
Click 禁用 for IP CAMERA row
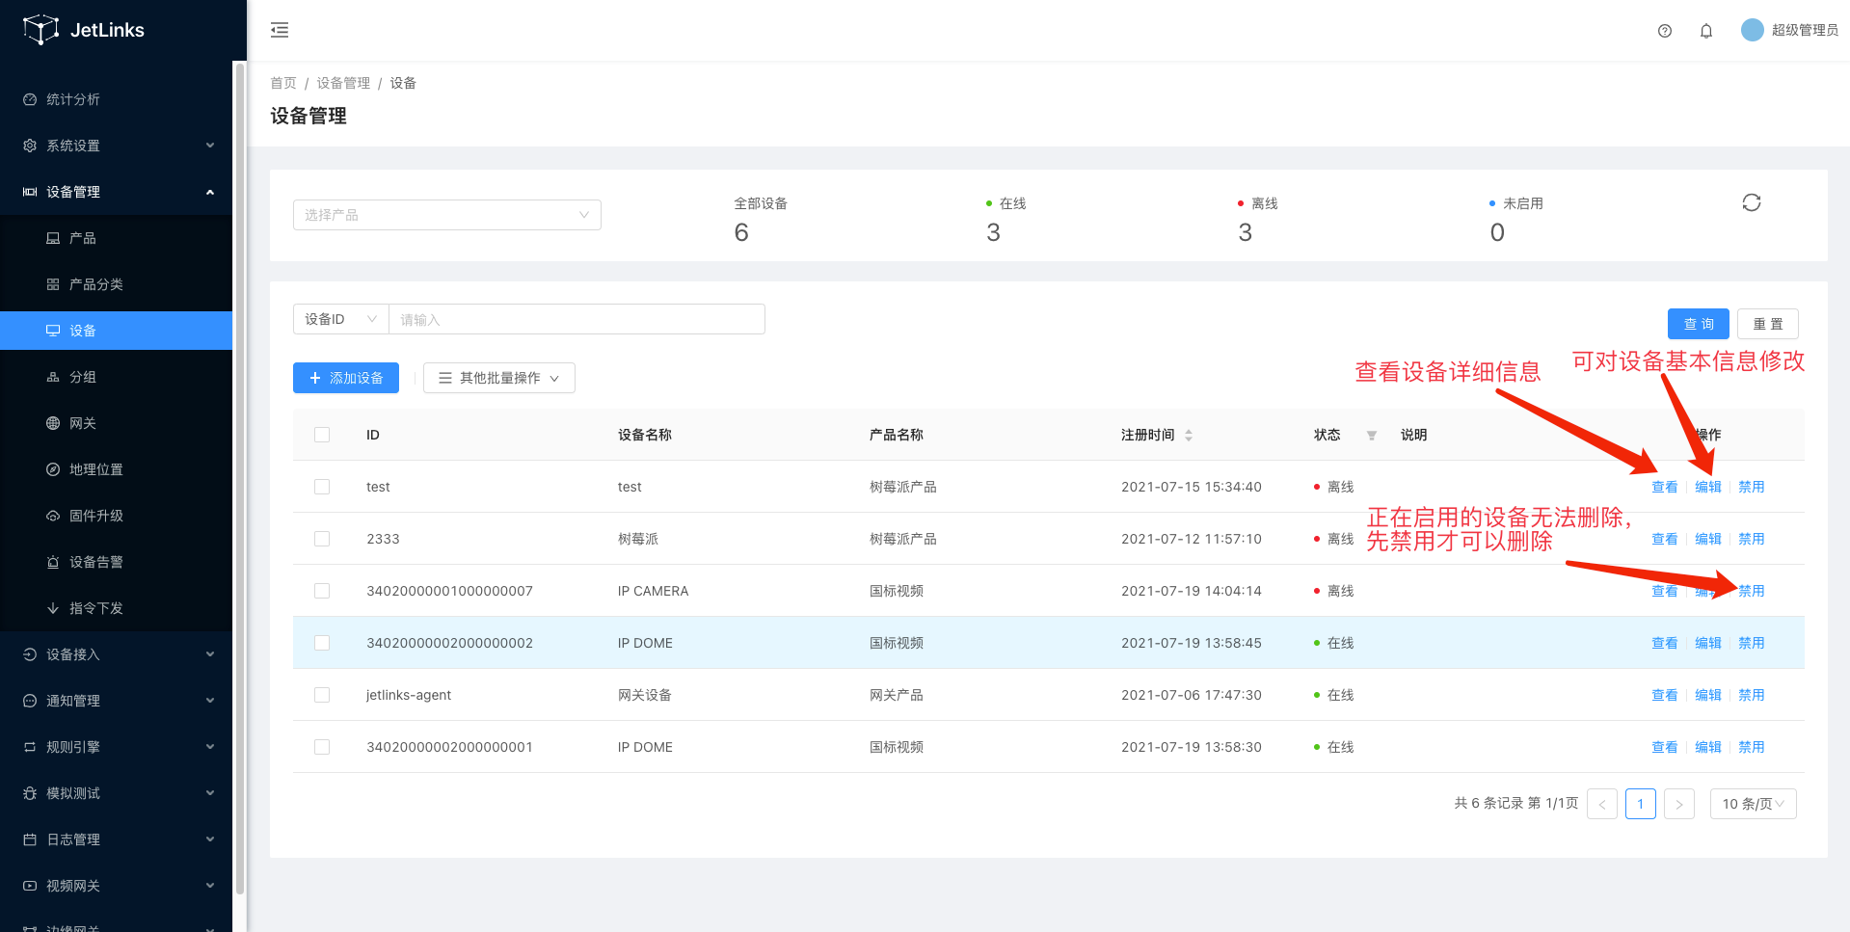[1752, 591]
